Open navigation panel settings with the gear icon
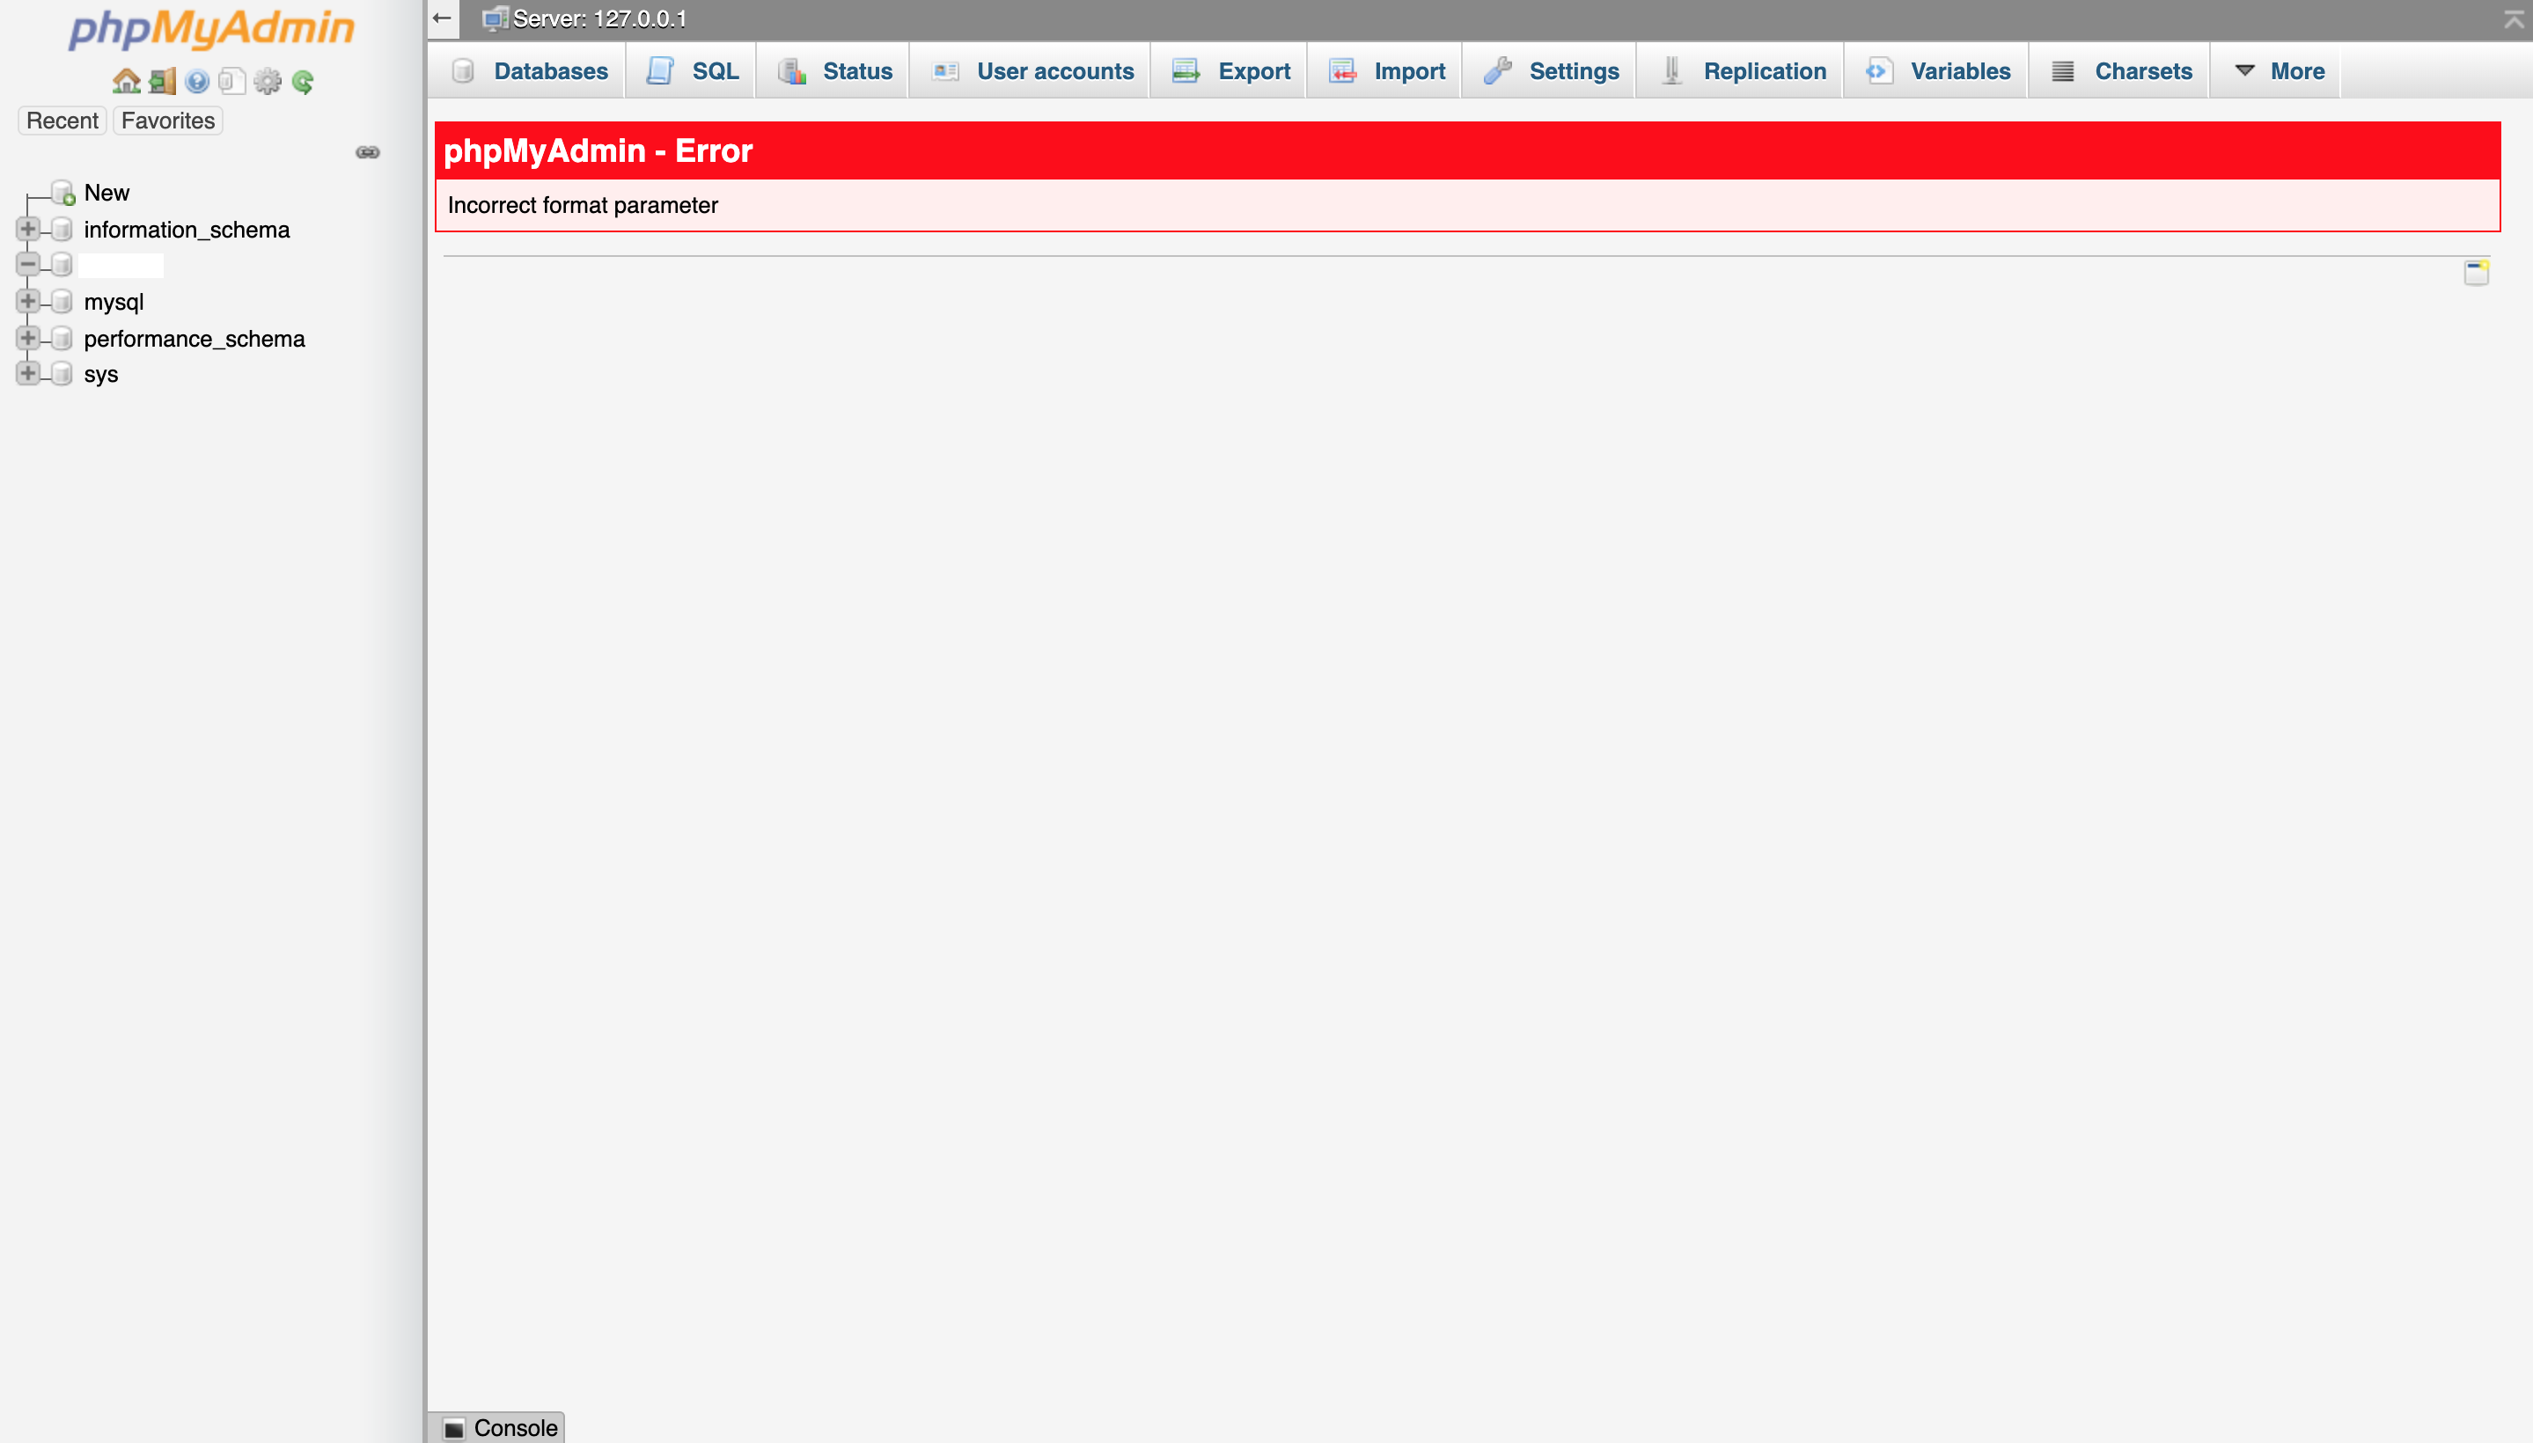The height and width of the screenshot is (1443, 2533). point(268,81)
